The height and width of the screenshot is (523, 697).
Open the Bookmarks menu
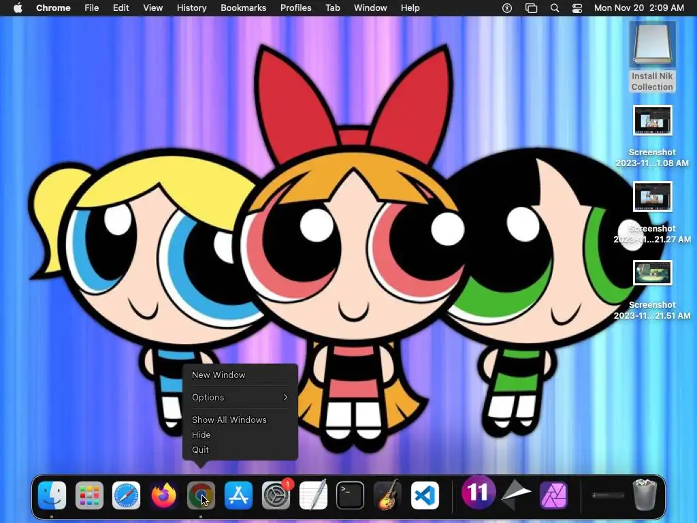pos(244,8)
